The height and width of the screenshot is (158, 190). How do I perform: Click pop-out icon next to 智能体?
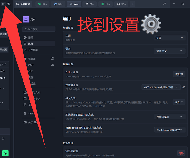(52, 58)
